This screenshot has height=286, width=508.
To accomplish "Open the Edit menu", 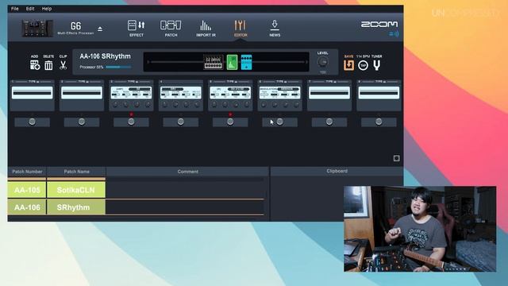I will pyautogui.click(x=30, y=9).
